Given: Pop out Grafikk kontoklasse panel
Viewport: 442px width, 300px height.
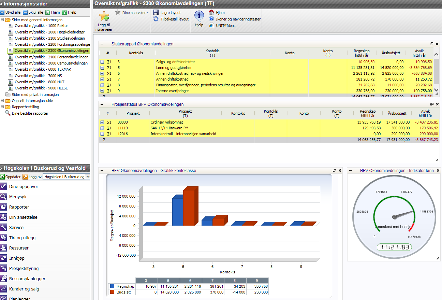Looking at the screenshot, I should tap(334, 170).
